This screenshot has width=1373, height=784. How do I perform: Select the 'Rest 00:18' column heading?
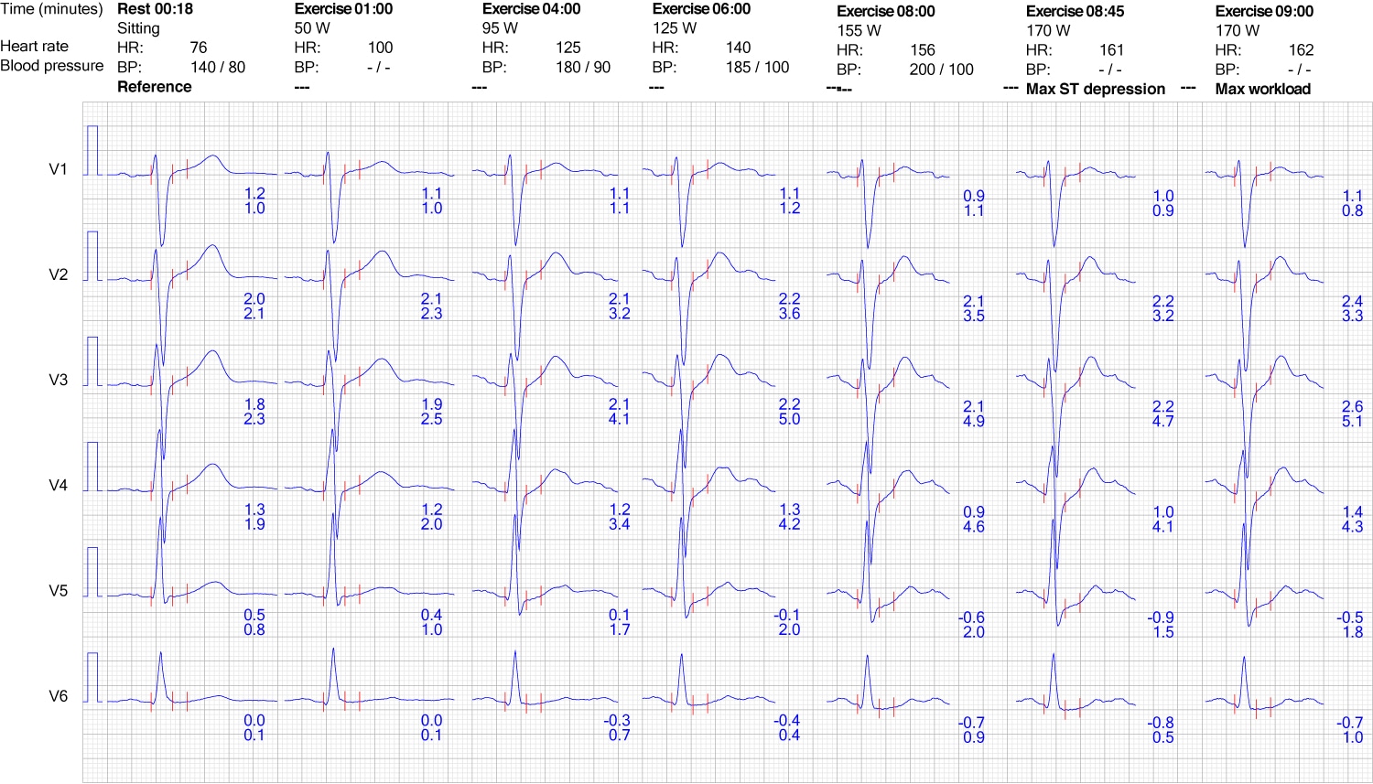click(x=156, y=9)
